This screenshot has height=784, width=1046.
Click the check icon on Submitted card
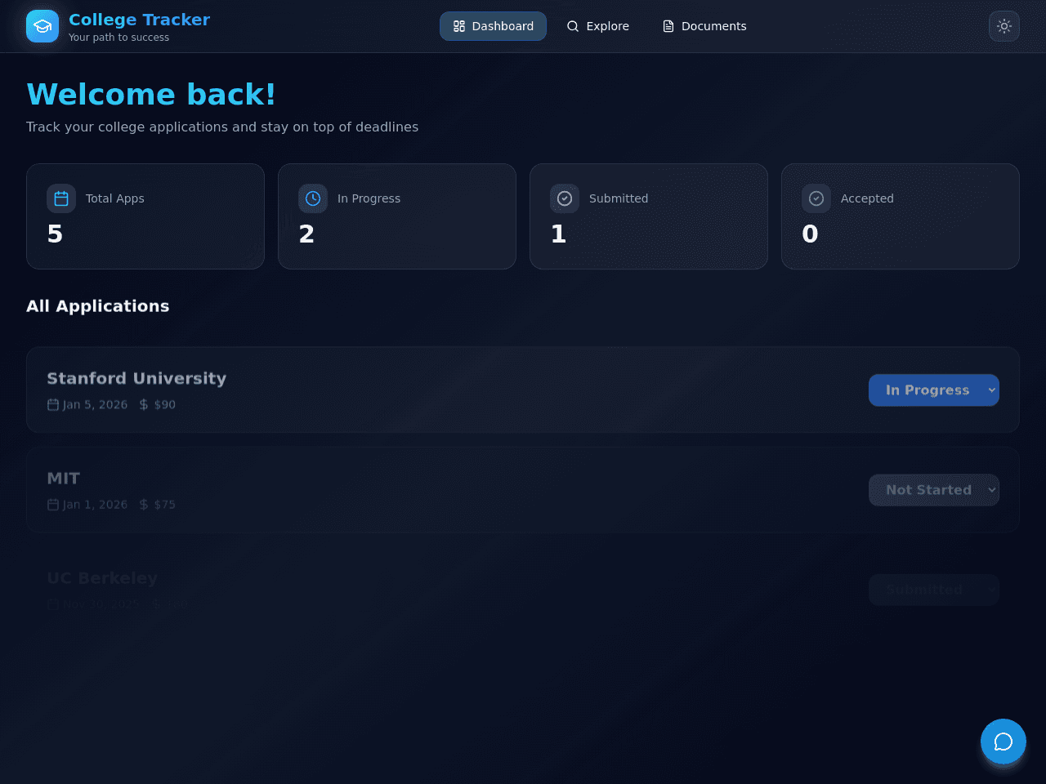(x=565, y=198)
